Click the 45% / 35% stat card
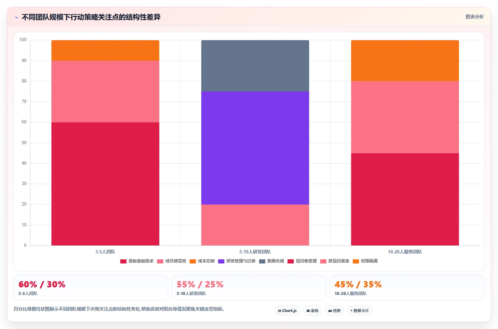The width and height of the screenshot is (498, 329). 407,288
